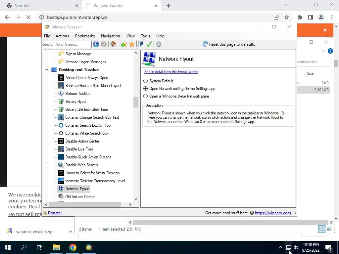339x254 pixels.
Task: Select Open Network settings in Settings app
Action: [146, 89]
